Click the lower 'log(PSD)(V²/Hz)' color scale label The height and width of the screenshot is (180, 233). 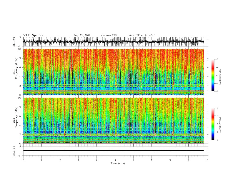(x=220, y=125)
